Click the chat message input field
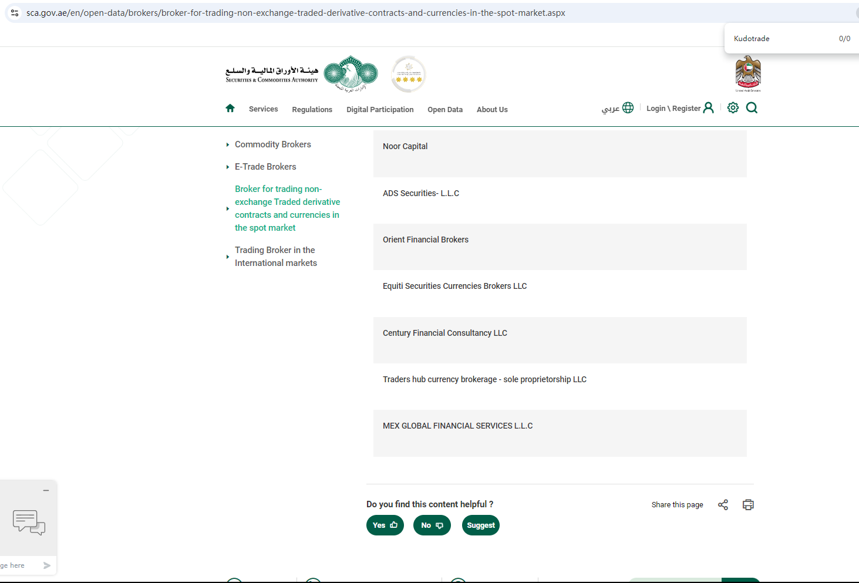859x583 pixels. pos(20,565)
